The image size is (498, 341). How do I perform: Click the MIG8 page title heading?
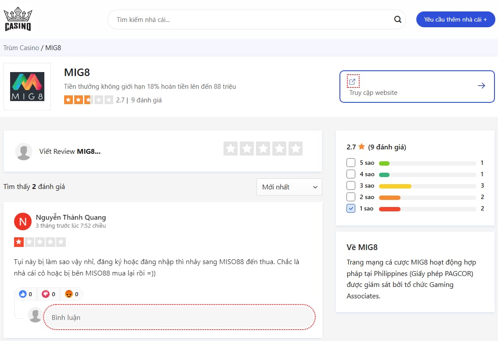[77, 73]
